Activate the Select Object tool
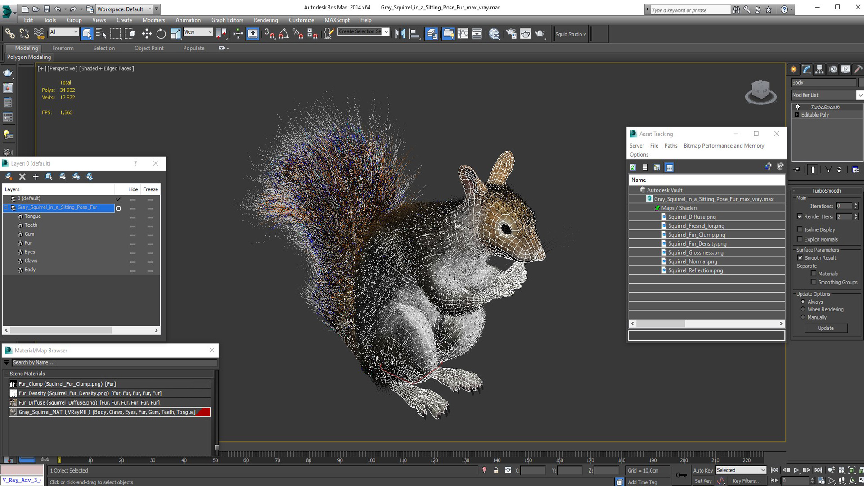864x486 pixels. tap(87, 34)
